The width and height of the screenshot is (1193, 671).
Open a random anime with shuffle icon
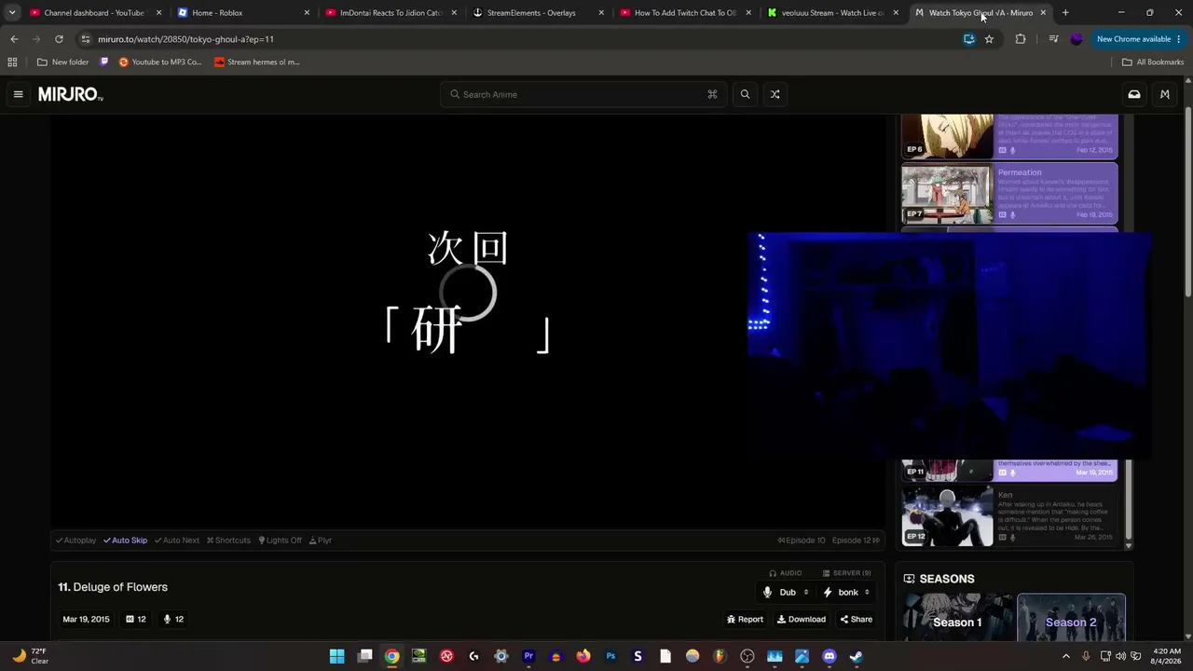(775, 94)
